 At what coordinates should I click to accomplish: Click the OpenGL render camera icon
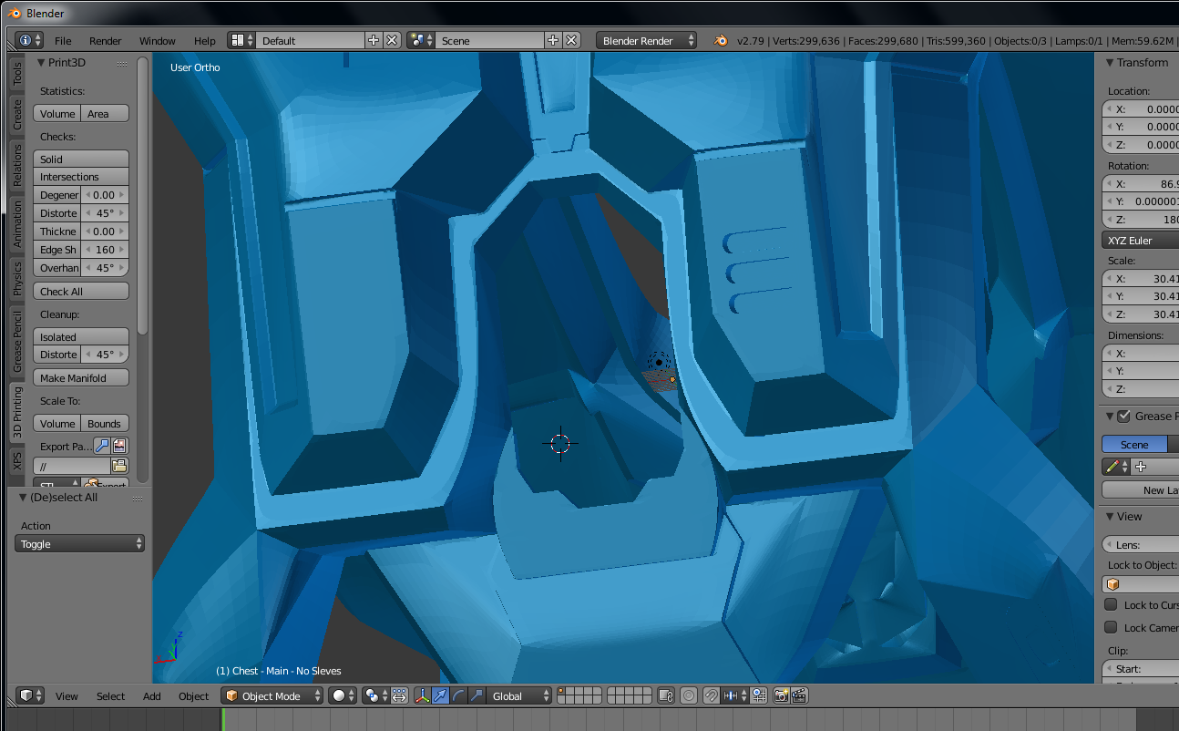pyautogui.click(x=781, y=695)
